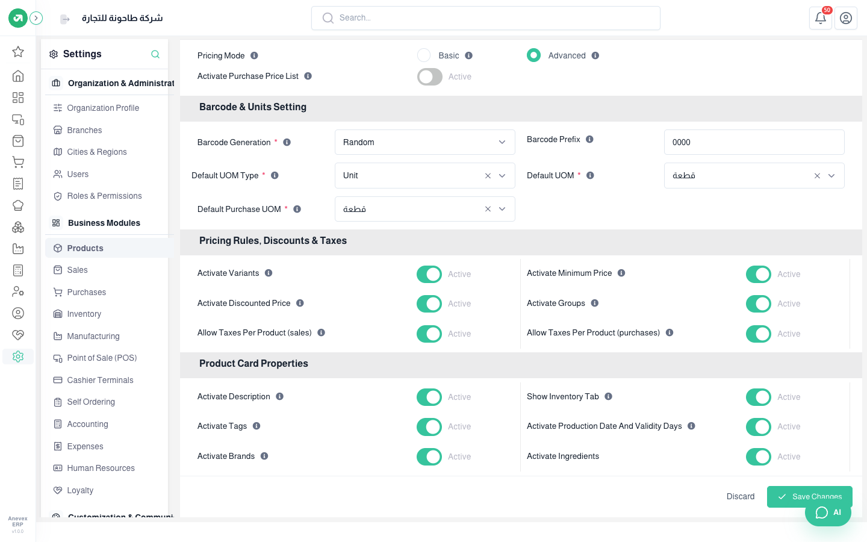Go to home icon in left rail
Viewport: 867px width, 542px height.
[18, 76]
